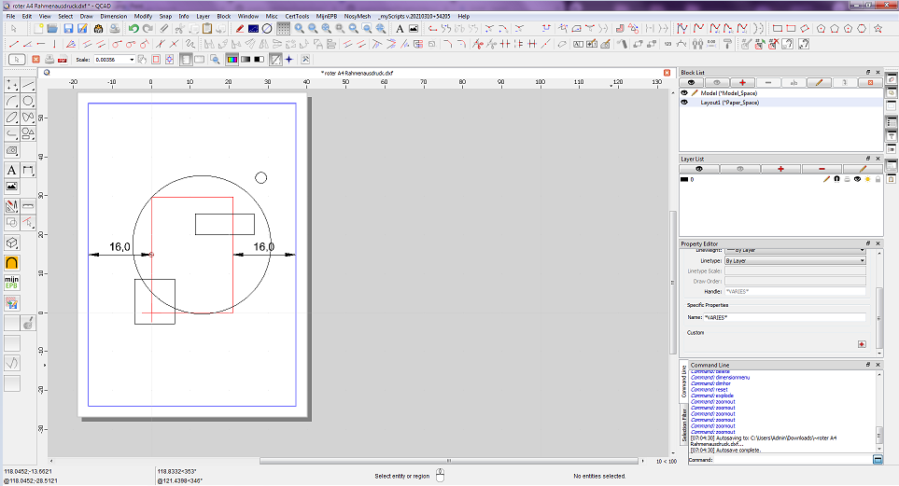This screenshot has height=486, width=899.
Task: Select Model (*Model_Space) block row
Action: 780,93
